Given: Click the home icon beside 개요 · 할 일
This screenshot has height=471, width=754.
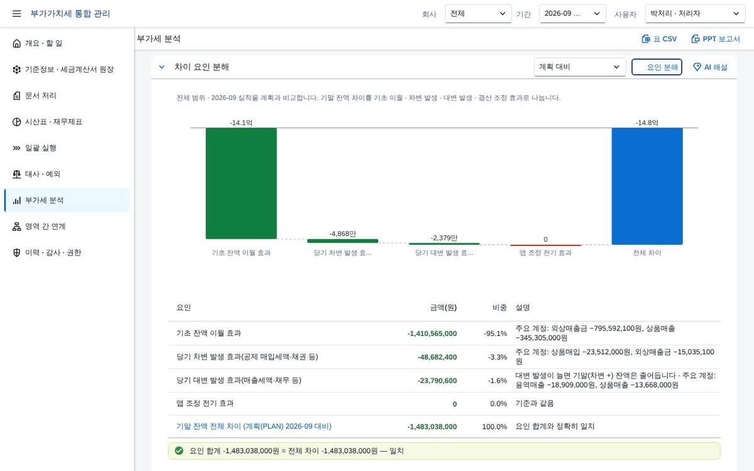Looking at the screenshot, I should click(16, 43).
